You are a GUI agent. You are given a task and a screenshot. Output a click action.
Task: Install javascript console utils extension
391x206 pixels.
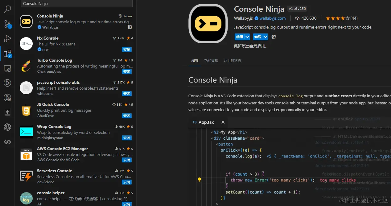(127, 94)
